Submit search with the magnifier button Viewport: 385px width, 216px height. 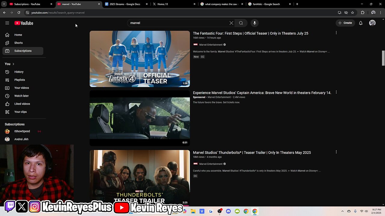click(241, 23)
